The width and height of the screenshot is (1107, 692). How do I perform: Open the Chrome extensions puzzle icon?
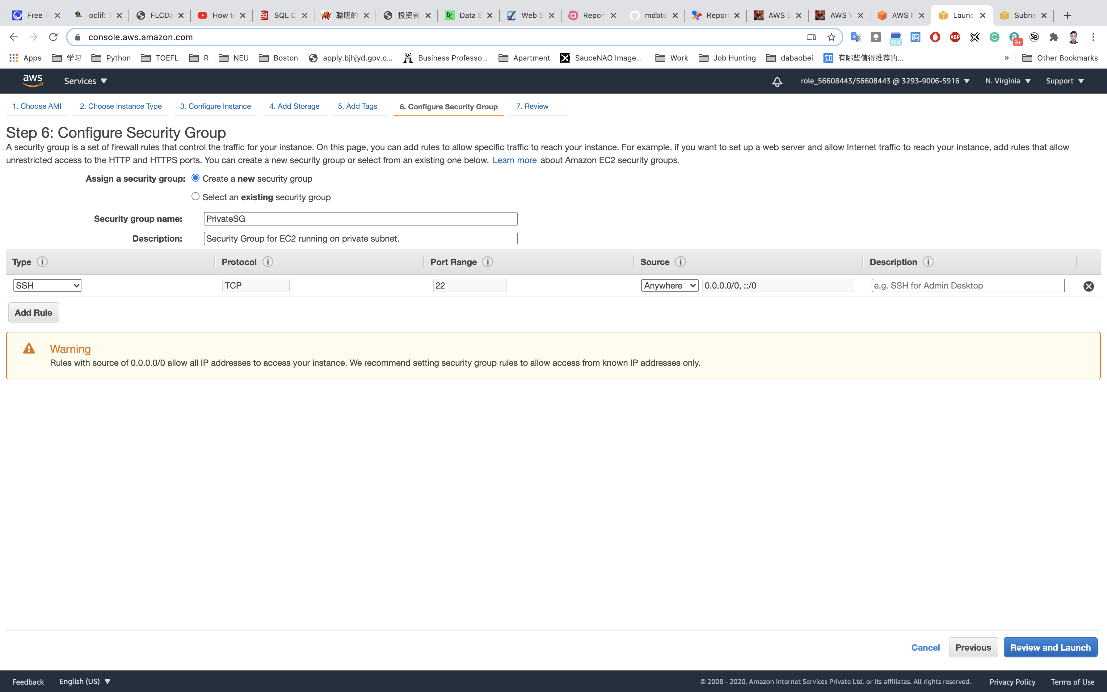tap(1054, 37)
